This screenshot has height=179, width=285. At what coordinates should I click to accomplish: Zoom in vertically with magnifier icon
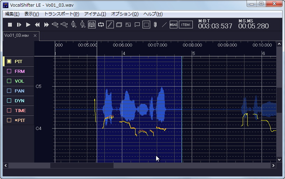click(74, 25)
